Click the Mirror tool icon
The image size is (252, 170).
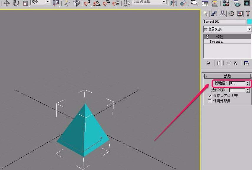[173, 3]
